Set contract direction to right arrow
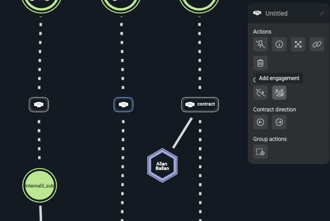 279,122
